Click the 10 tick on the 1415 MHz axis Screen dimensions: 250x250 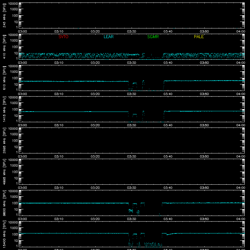(x=16, y=116)
